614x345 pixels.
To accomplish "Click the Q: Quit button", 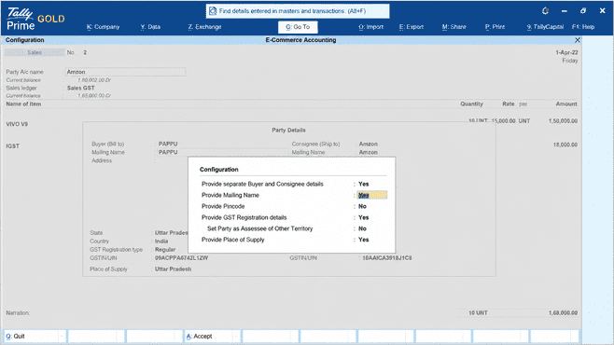I will click(x=35, y=336).
